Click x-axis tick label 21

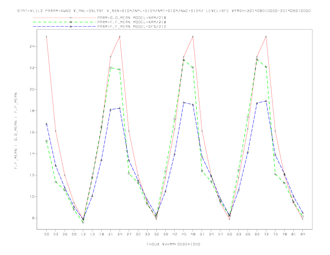pos(110,234)
